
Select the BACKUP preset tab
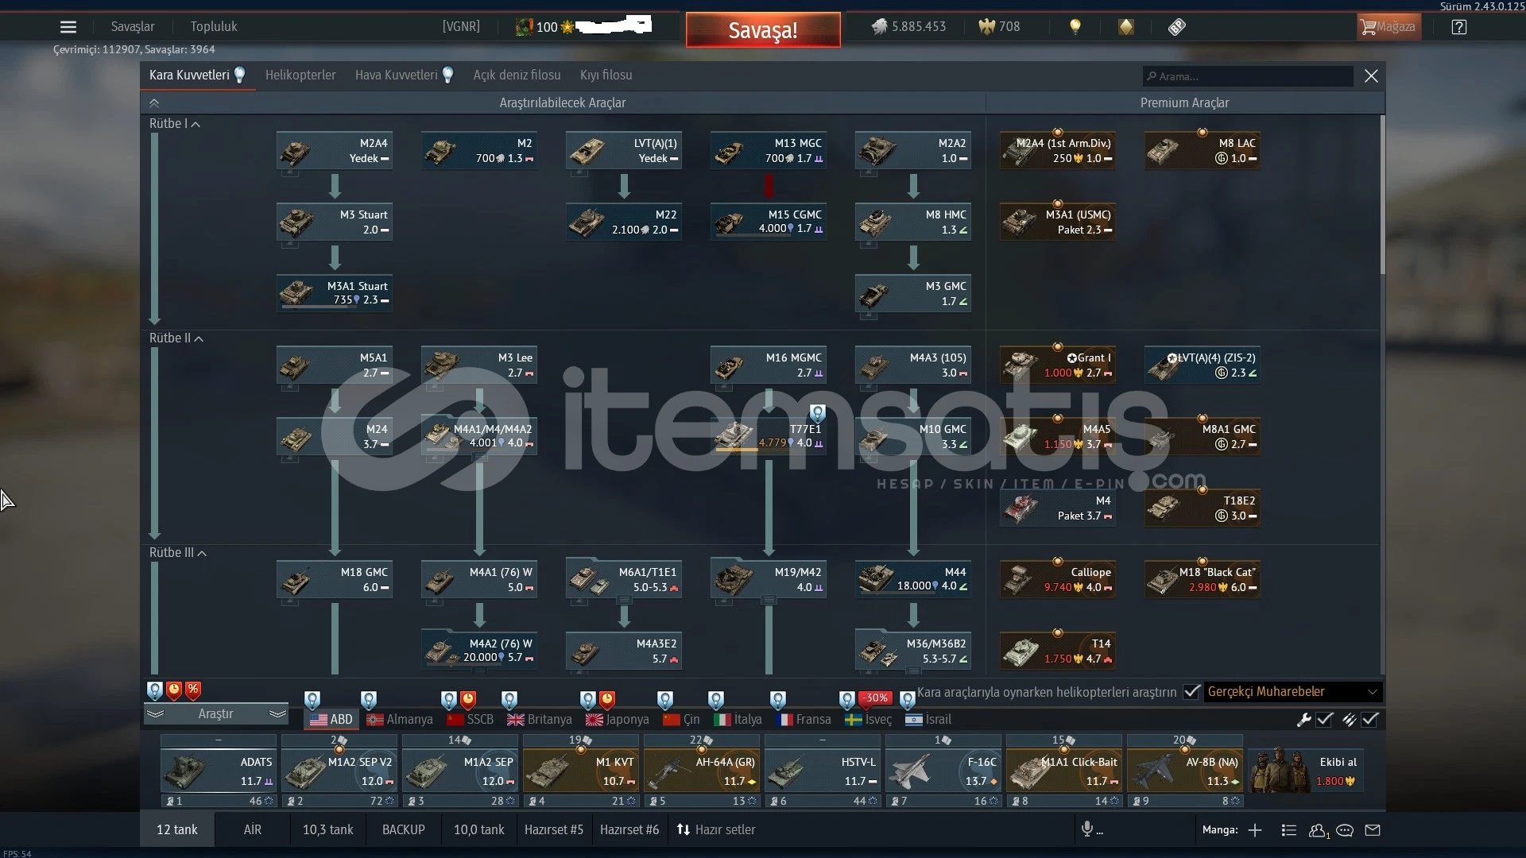click(x=404, y=830)
